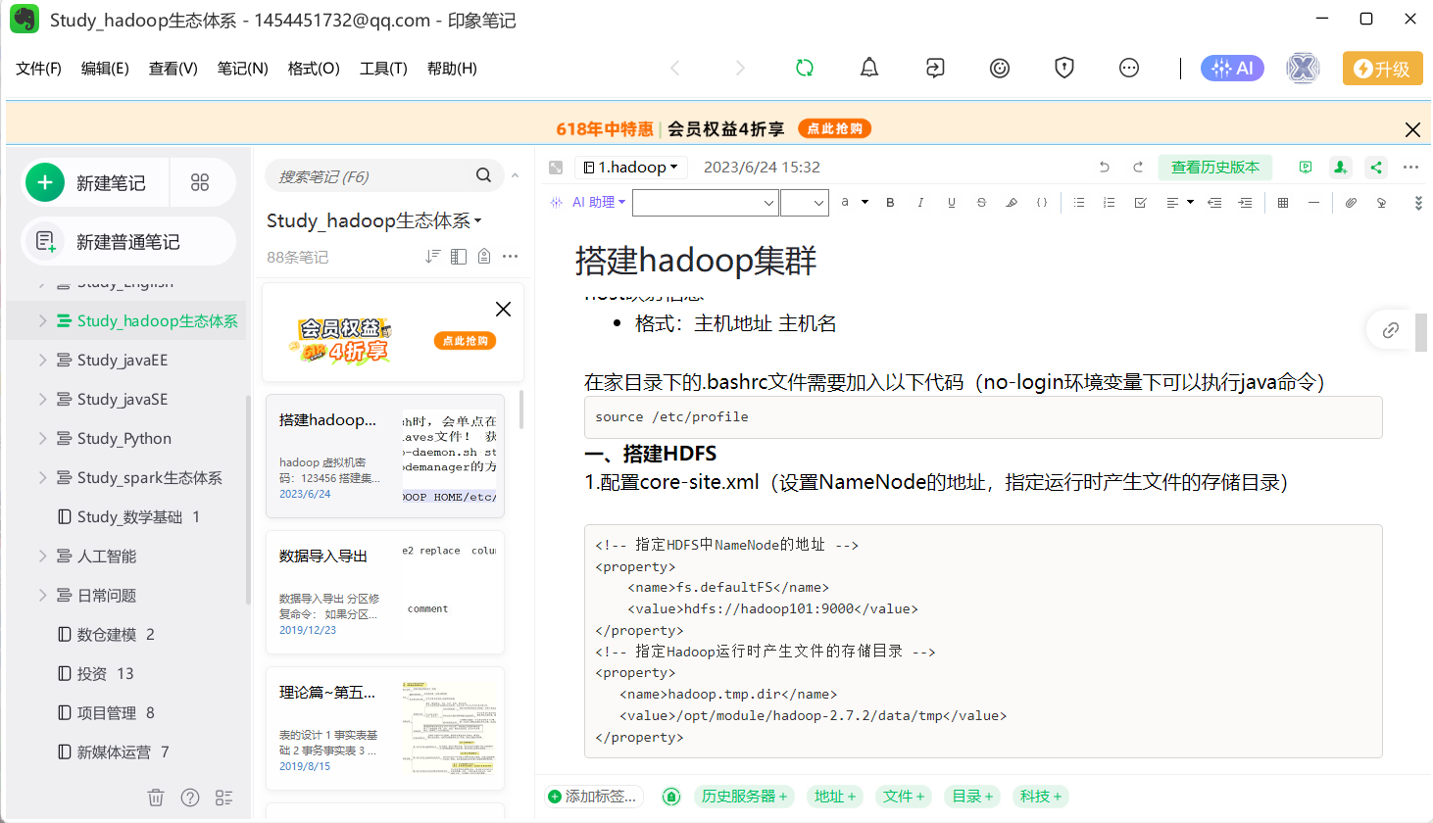
Task: Decrease indent of paragraph
Action: click(x=1214, y=202)
